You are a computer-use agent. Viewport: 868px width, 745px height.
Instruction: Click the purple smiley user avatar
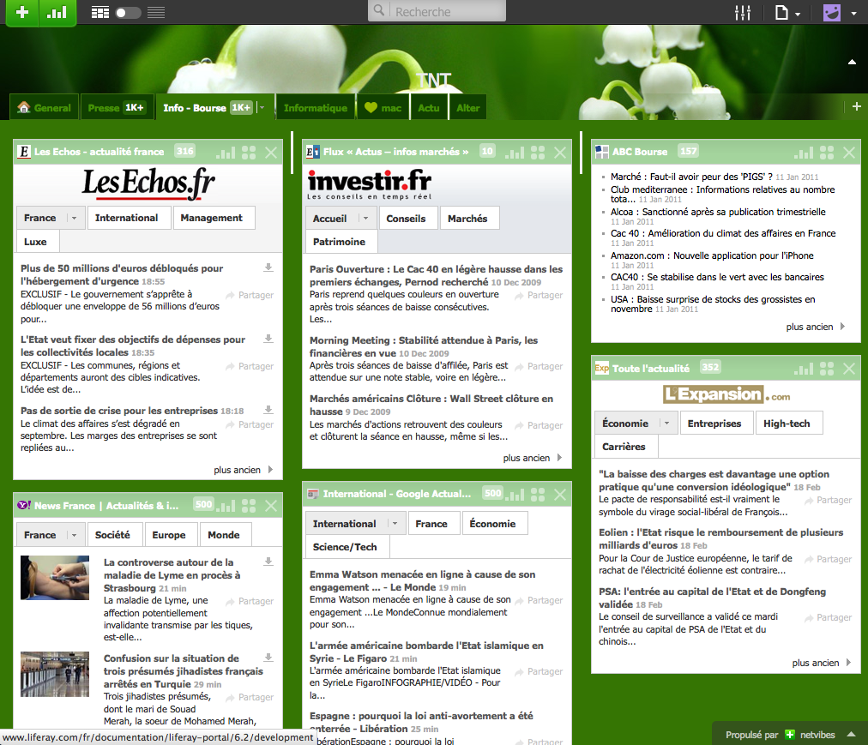[x=831, y=13]
